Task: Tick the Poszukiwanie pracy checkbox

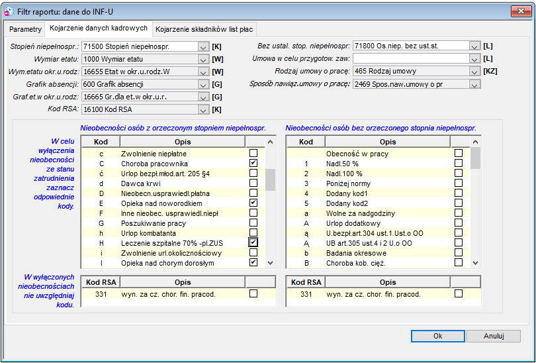Action: pyautogui.click(x=253, y=223)
